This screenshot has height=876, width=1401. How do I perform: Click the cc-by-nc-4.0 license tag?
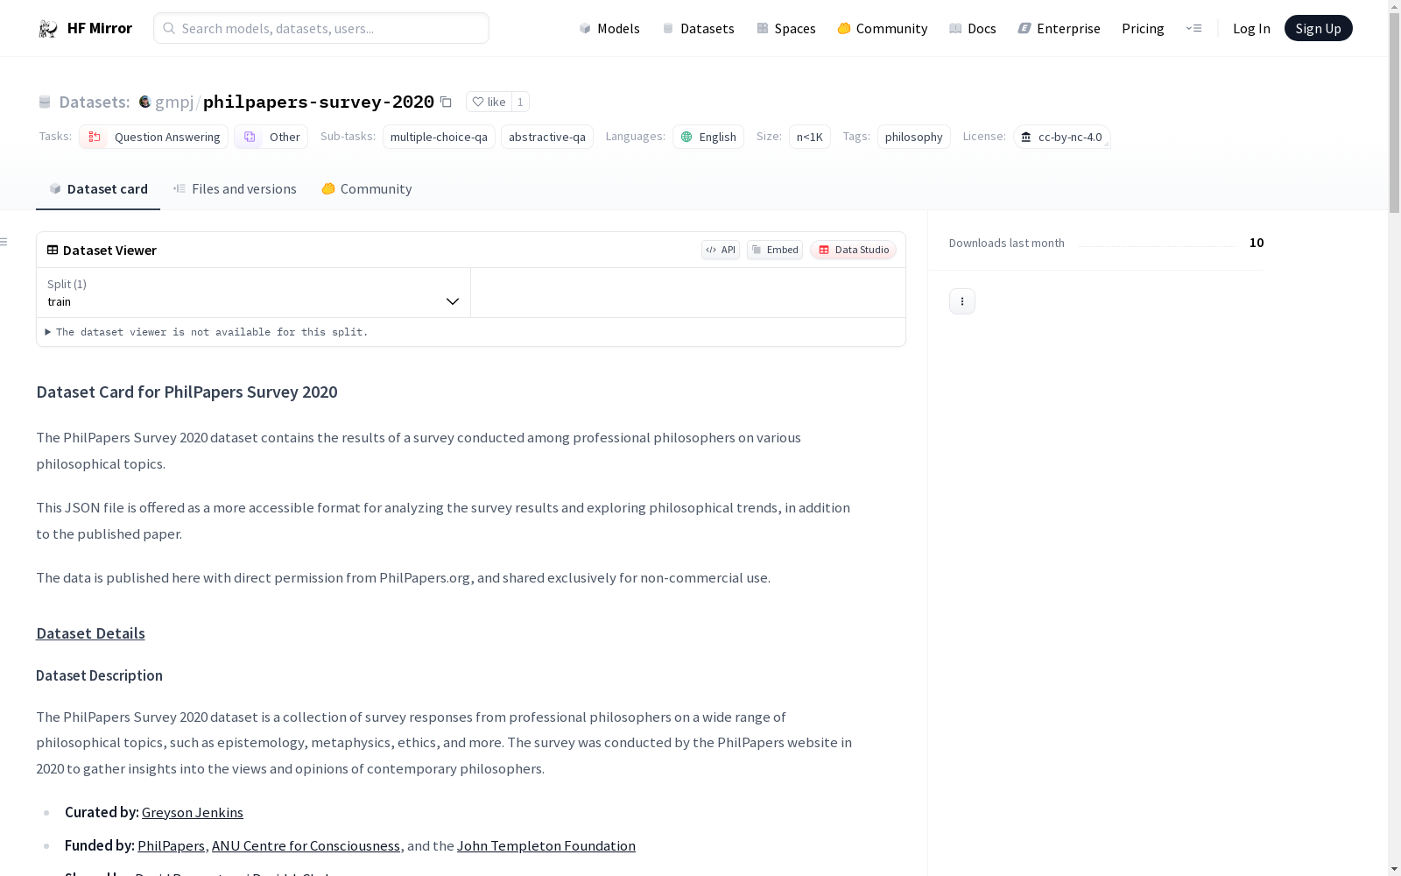point(1062,137)
